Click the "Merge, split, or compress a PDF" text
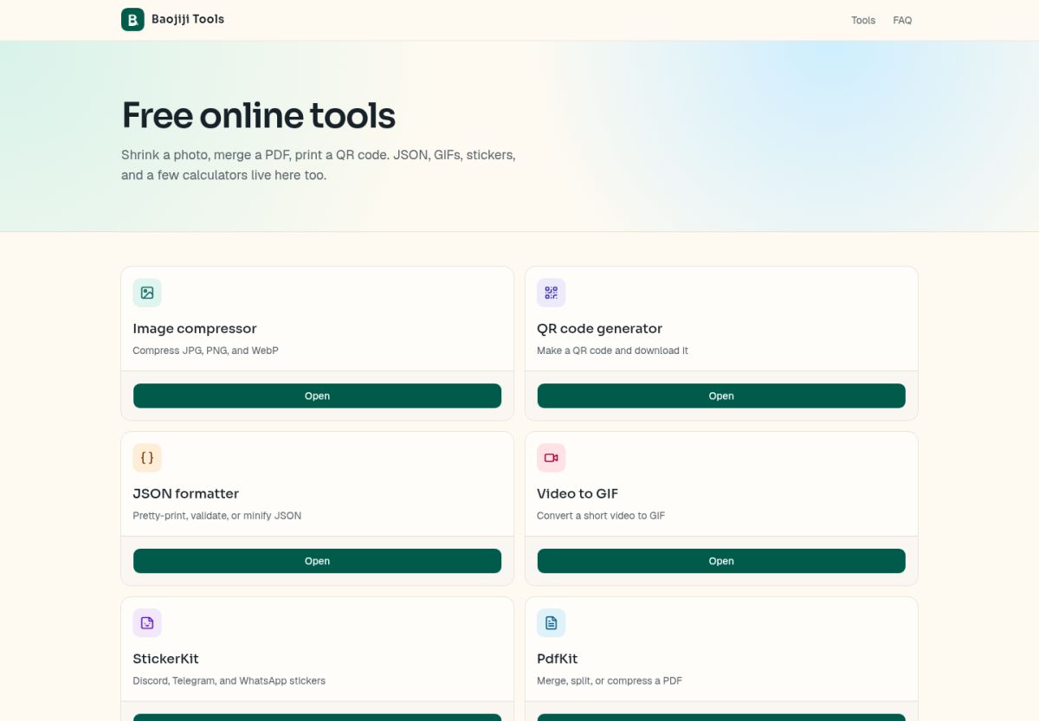 click(x=610, y=681)
